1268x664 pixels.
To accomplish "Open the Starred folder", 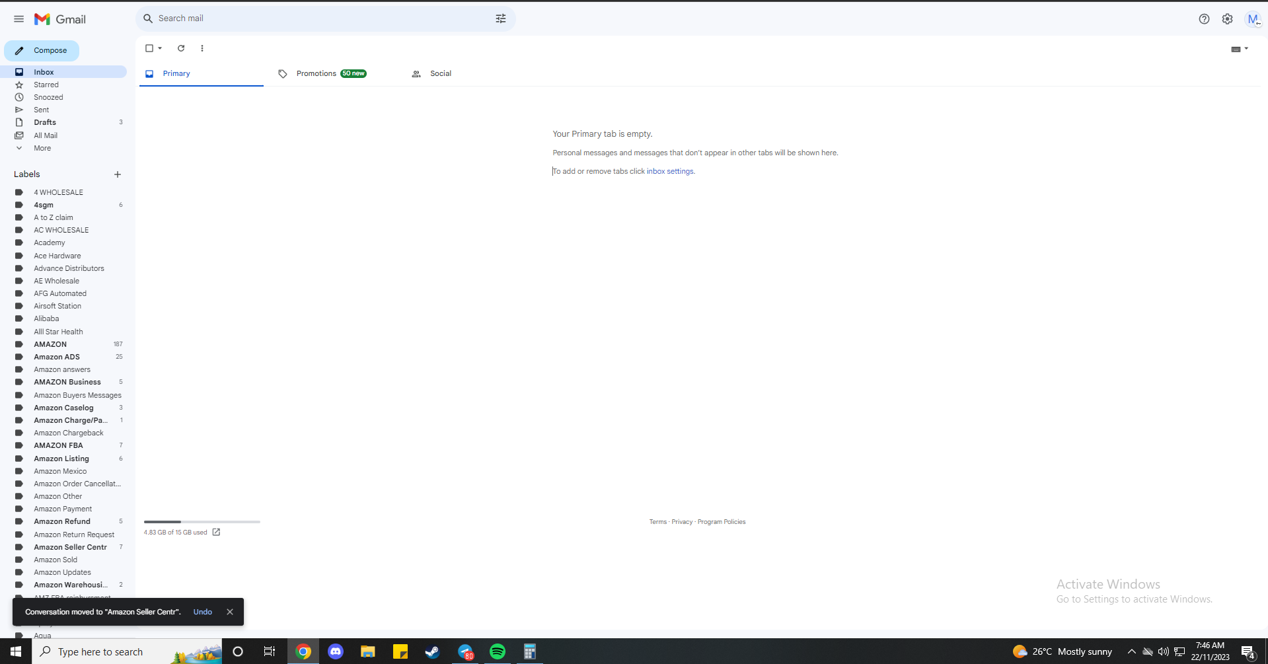I will tap(63, 85).
